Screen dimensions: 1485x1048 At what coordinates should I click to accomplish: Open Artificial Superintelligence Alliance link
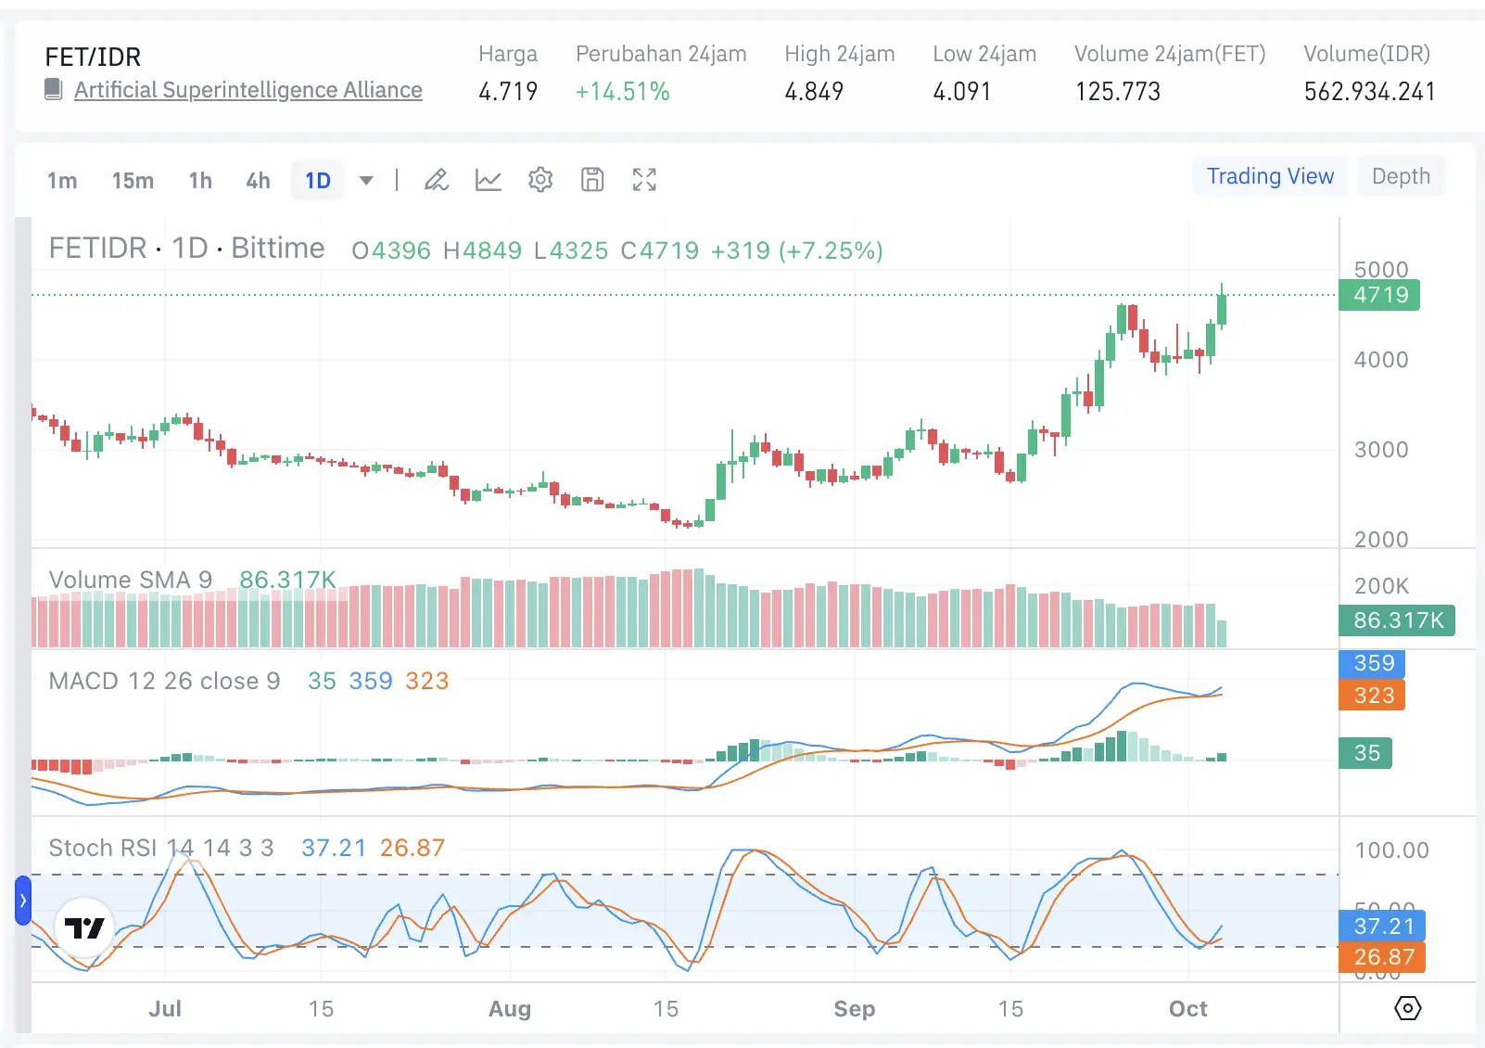(x=248, y=90)
